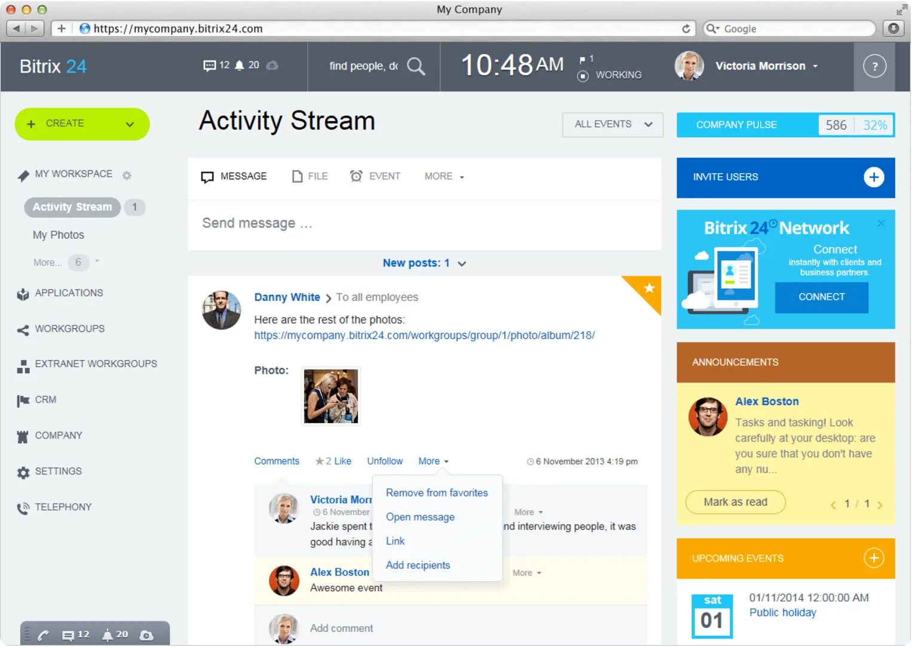Click Mark as read on announcement

pos(735,503)
